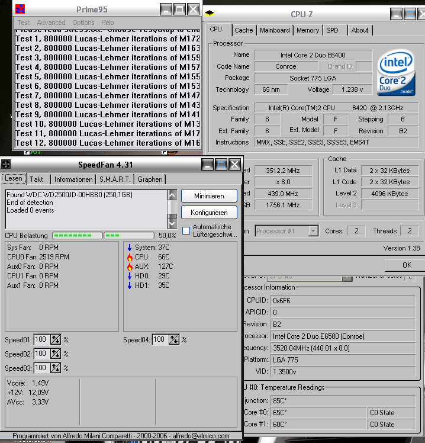This screenshot has width=425, height=443.
Task: Maximize the SpeedFan window
Action: coord(221,165)
